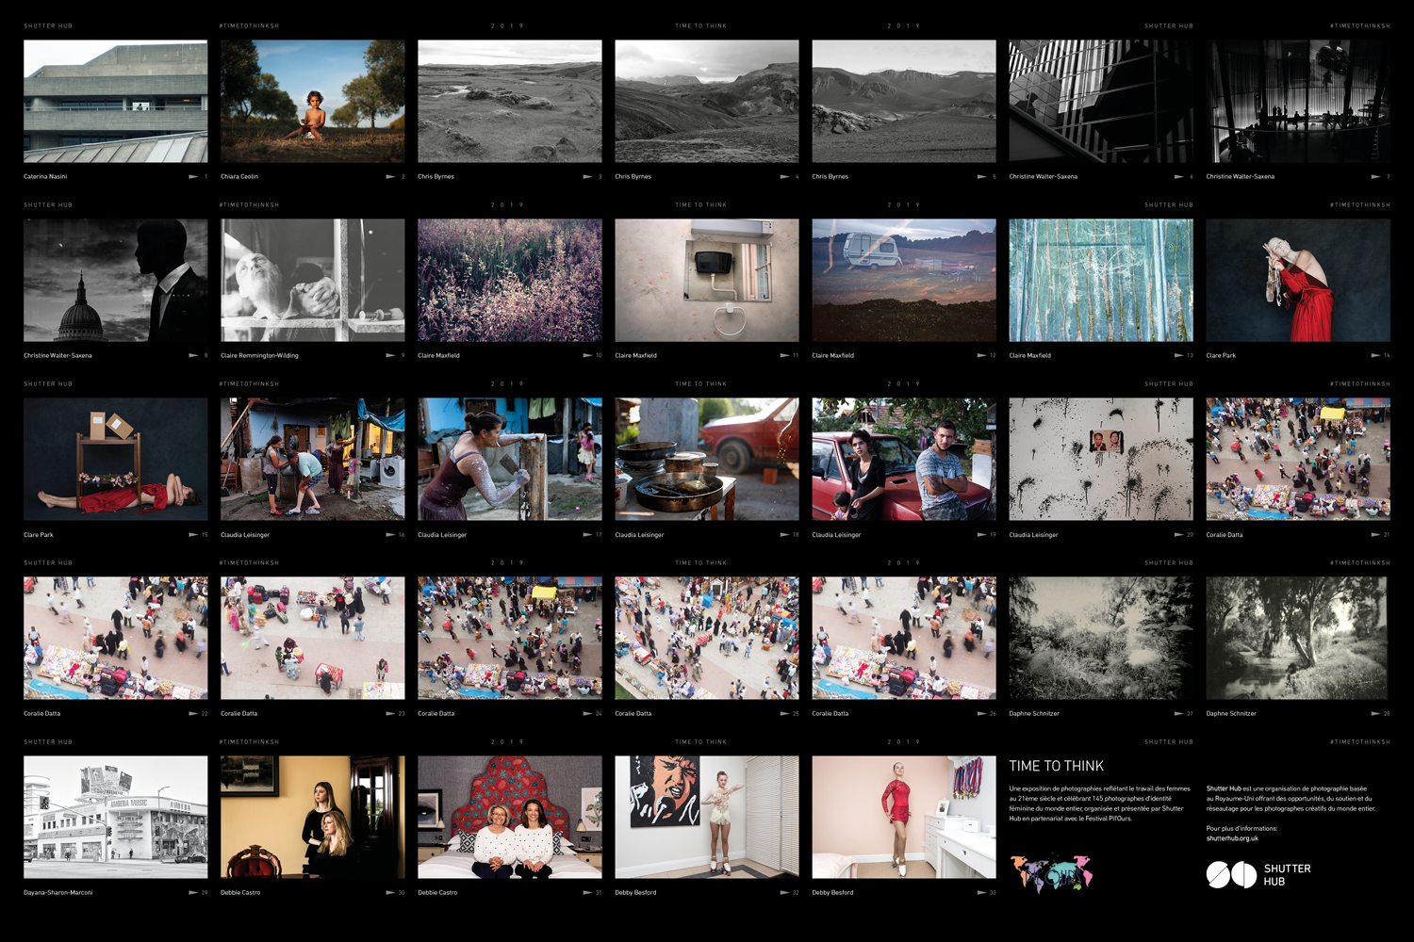Viewport: 1414px width, 942px height.
Task: Open Clare Park's red dress dancer photo 14
Action: (x=1298, y=280)
